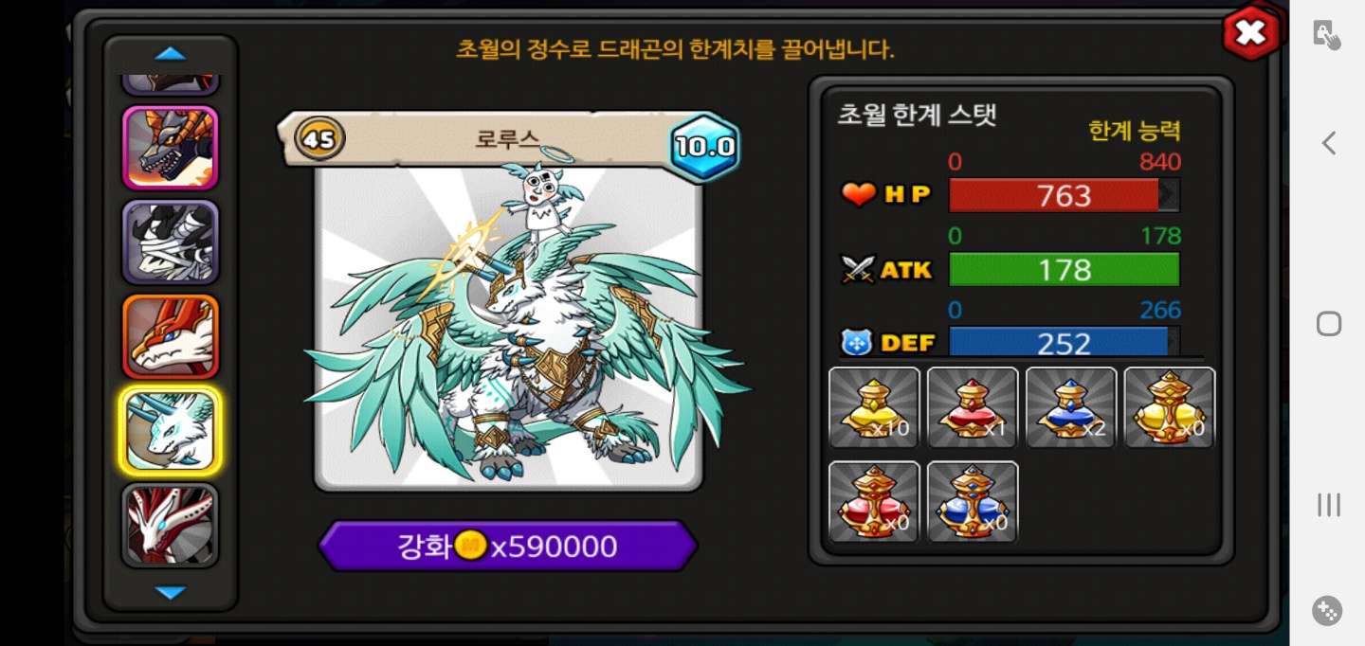The height and width of the screenshot is (646, 1365).
Task: Tap the Android back navigation arrow
Action: coord(1329,143)
